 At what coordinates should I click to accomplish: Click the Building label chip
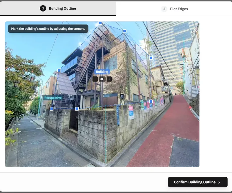[x=102, y=71]
